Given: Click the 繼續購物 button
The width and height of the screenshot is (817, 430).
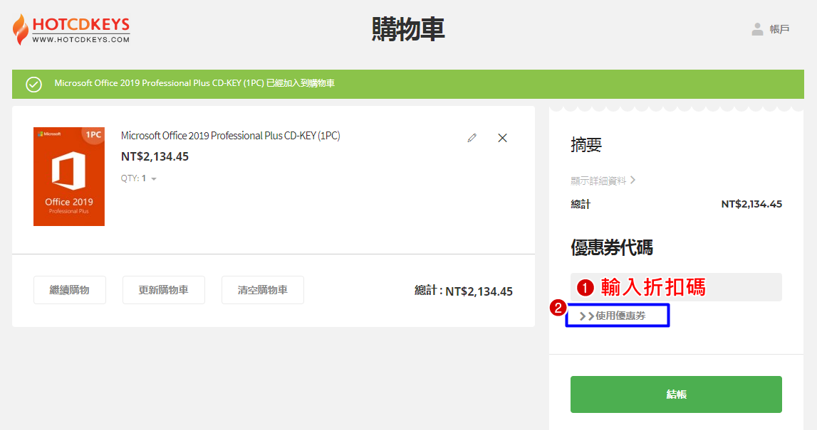Looking at the screenshot, I should pyautogui.click(x=70, y=289).
